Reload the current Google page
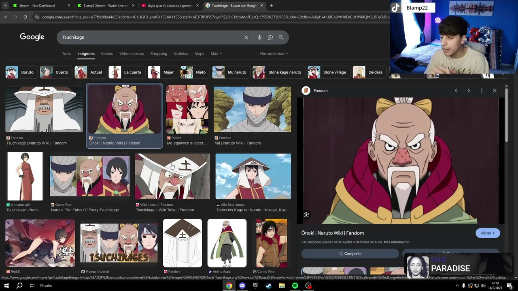The image size is (518, 291). (25, 17)
